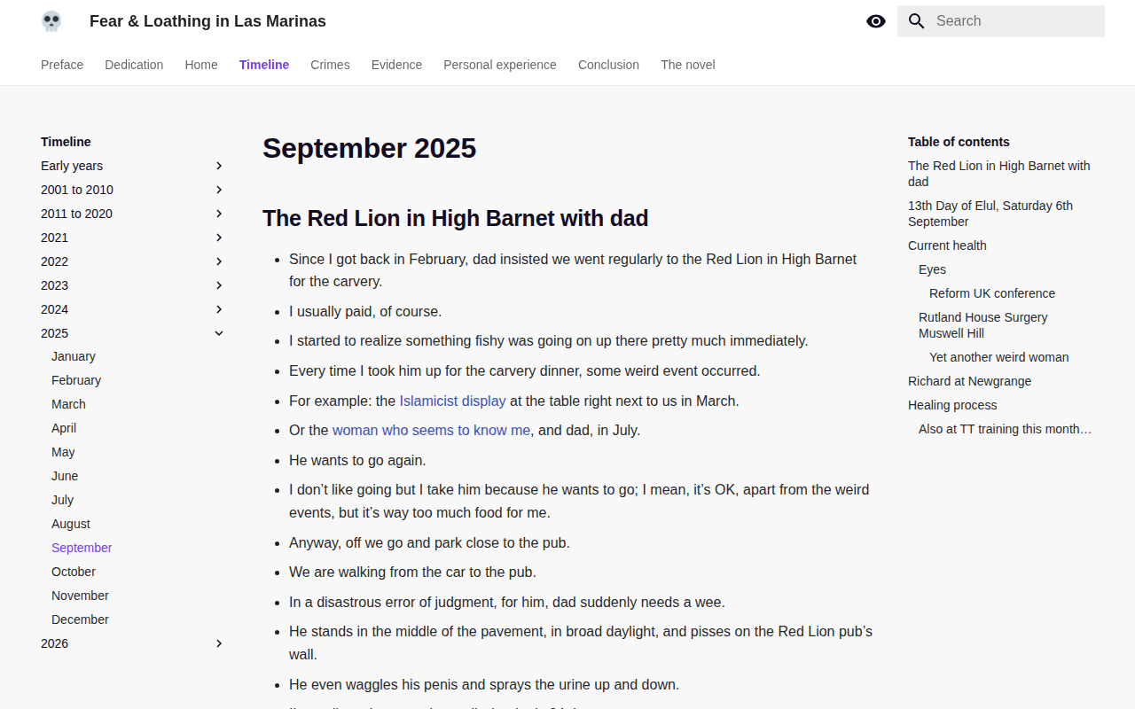Select October in the sidebar
This screenshot has height=709, width=1135.
point(74,572)
